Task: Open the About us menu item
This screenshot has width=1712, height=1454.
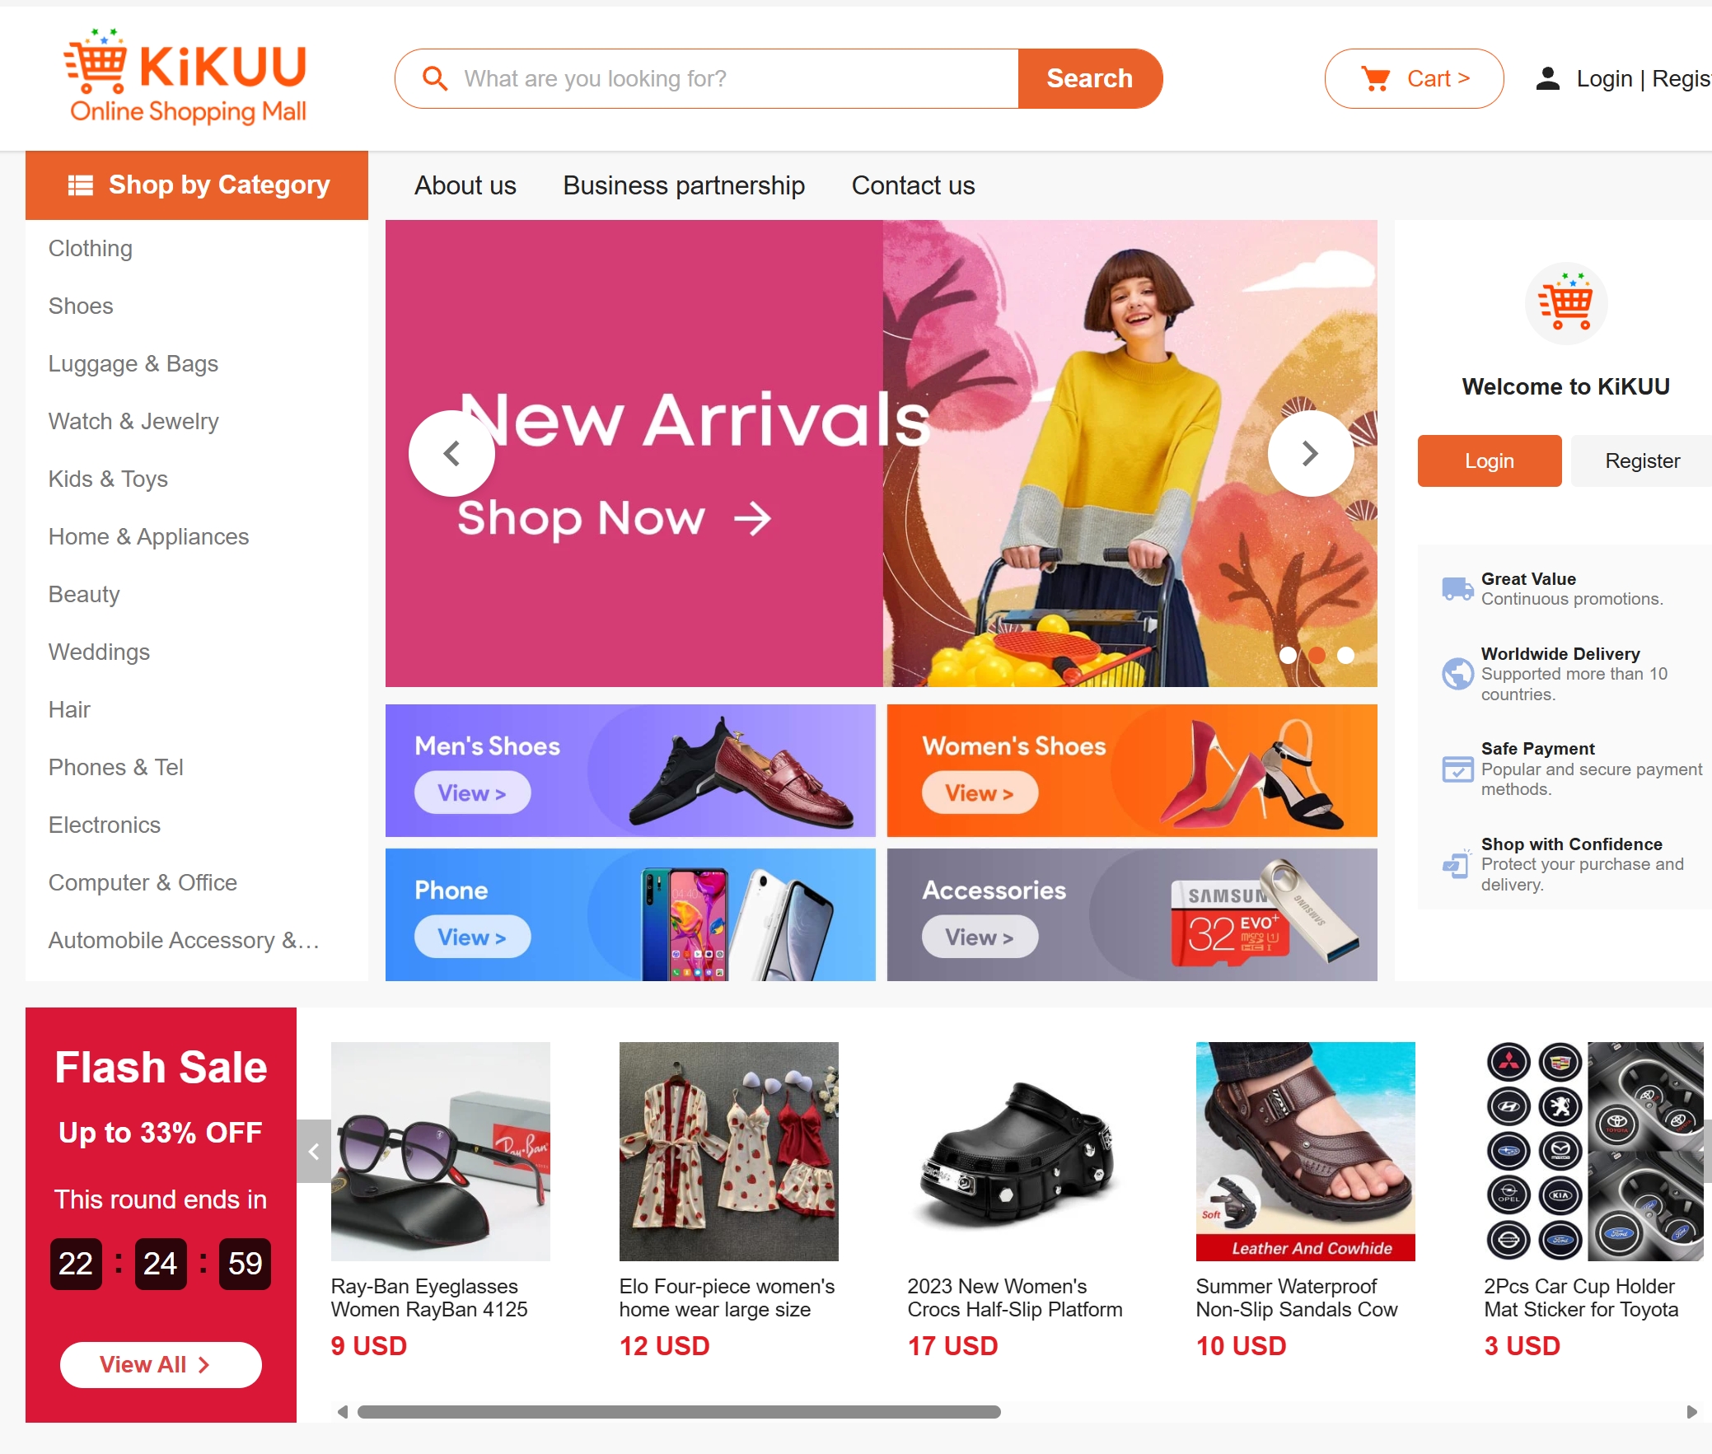Action: point(465,185)
